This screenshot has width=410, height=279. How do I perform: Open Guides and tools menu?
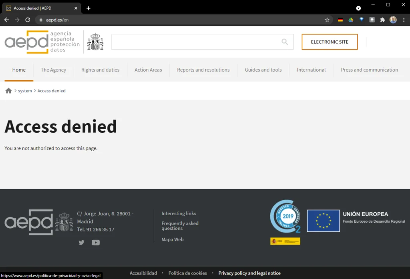(263, 70)
